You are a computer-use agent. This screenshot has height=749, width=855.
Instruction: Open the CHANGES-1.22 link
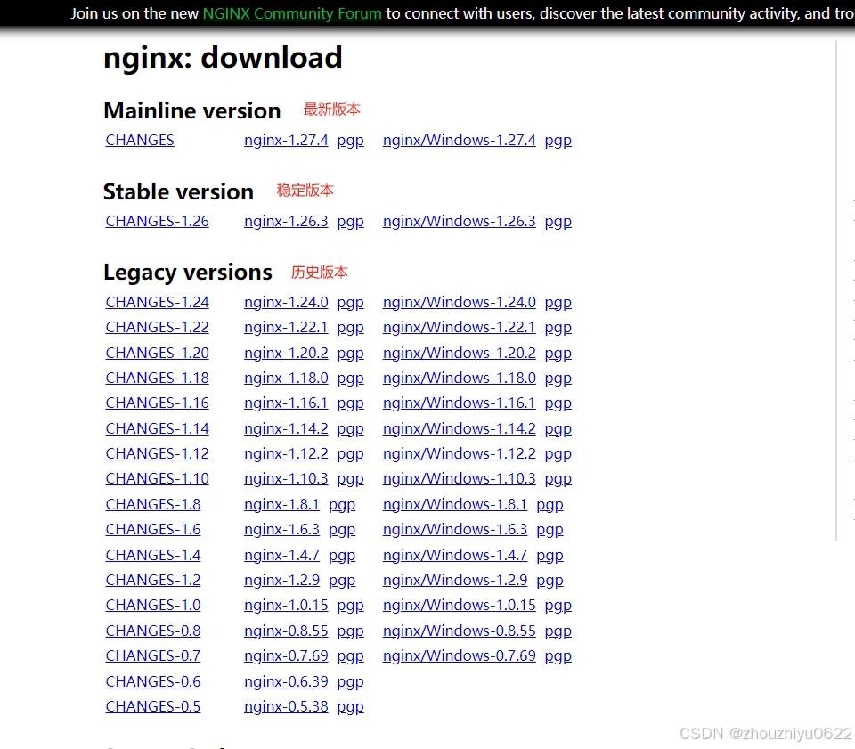158,327
